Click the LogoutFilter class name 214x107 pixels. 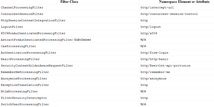(12, 27)
